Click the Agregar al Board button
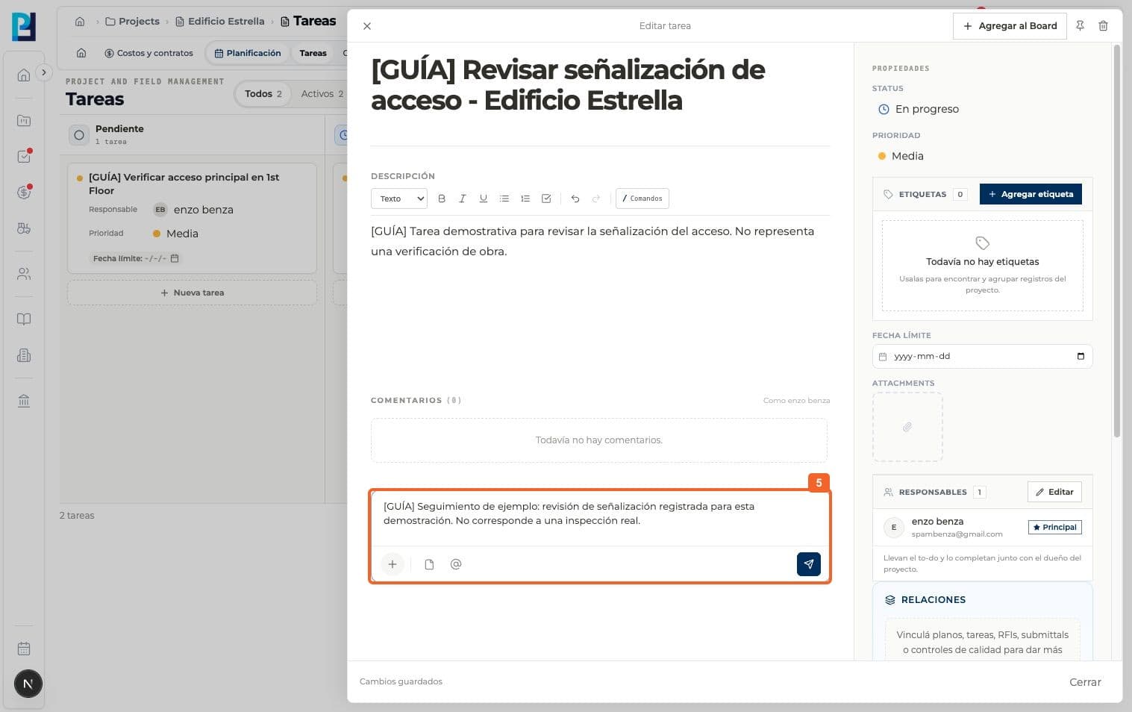 tap(1010, 26)
